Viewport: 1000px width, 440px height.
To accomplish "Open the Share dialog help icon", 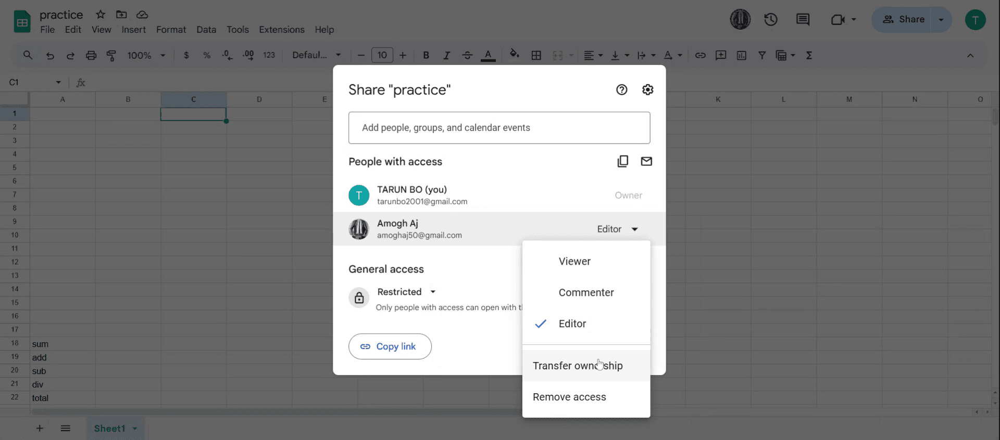I will [621, 89].
